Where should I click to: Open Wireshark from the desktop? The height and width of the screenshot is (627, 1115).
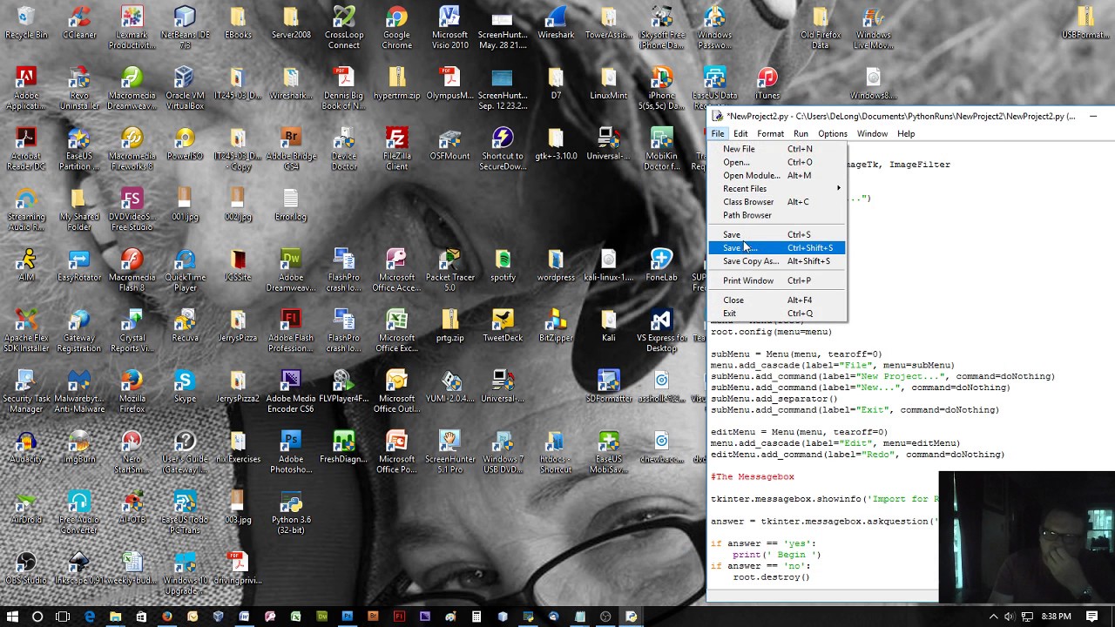point(555,21)
